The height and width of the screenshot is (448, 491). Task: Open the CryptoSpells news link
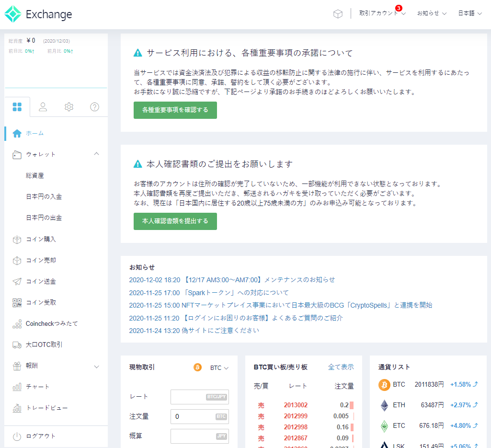coord(281,305)
